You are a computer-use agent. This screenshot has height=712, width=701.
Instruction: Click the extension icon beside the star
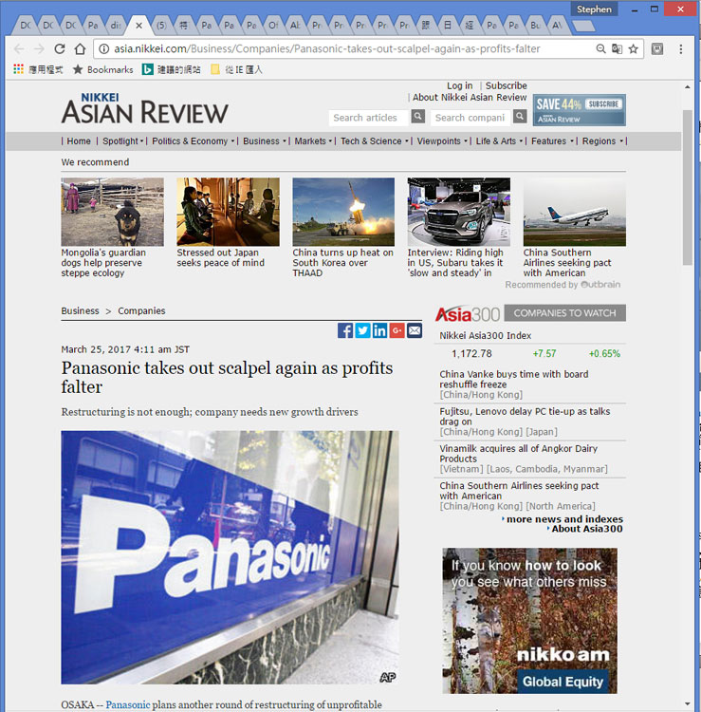click(657, 48)
